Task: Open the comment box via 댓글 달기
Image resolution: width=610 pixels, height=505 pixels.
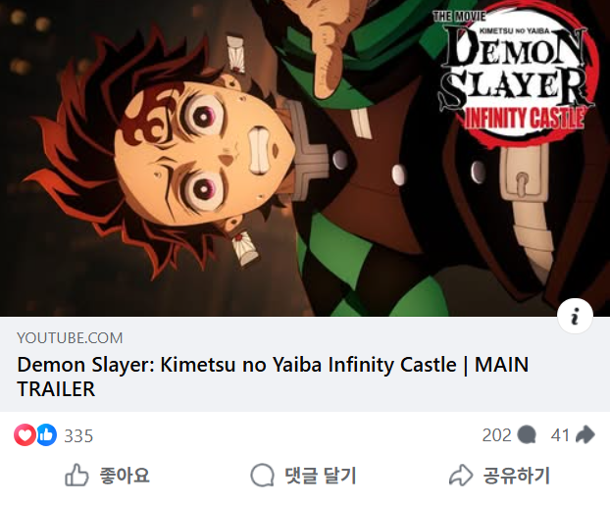Action: pyautogui.click(x=304, y=475)
